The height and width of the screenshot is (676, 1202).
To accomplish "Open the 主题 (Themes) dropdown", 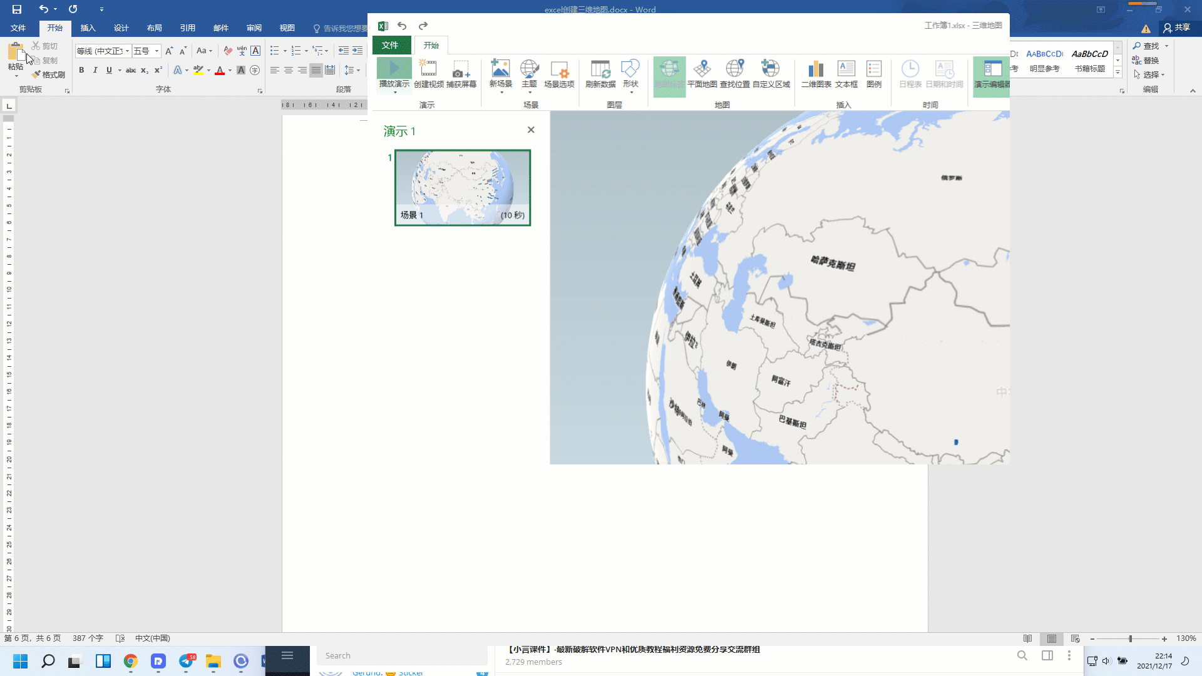I will pos(530,92).
